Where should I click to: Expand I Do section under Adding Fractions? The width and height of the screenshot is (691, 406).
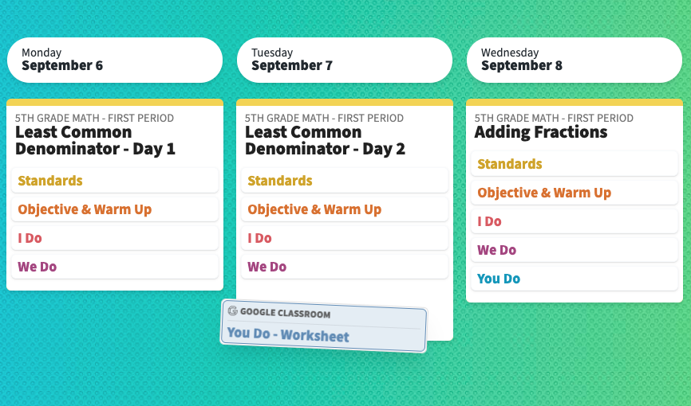[x=575, y=221]
